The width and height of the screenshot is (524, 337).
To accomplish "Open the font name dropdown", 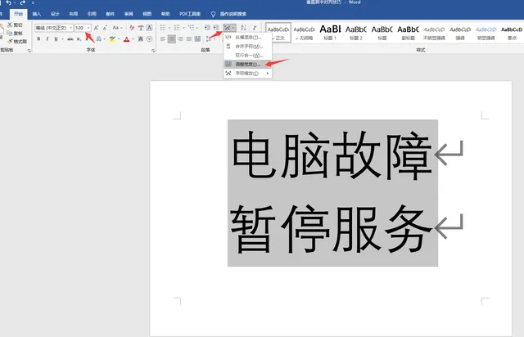I will [71, 28].
